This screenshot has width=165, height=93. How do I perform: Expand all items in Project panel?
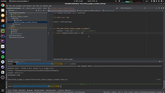click(39, 11)
